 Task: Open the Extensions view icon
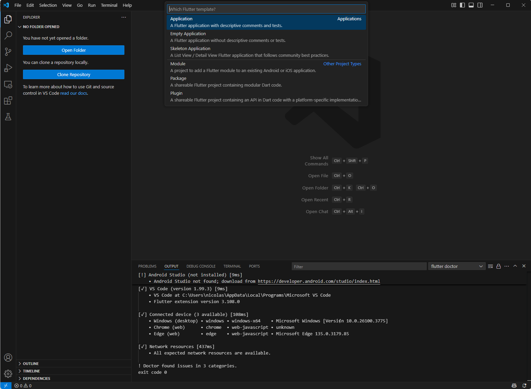pyautogui.click(x=8, y=100)
